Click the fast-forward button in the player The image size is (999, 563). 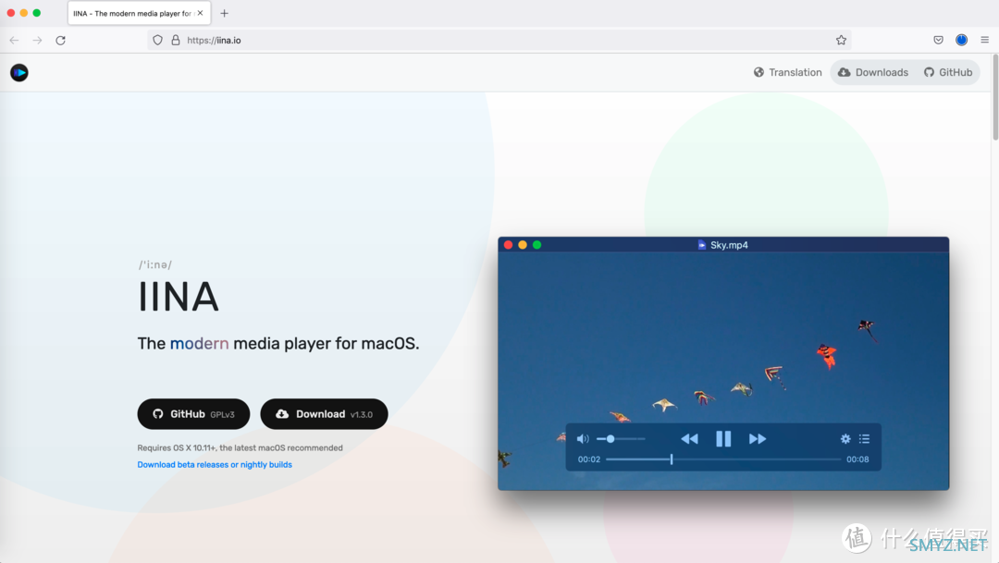(x=758, y=439)
